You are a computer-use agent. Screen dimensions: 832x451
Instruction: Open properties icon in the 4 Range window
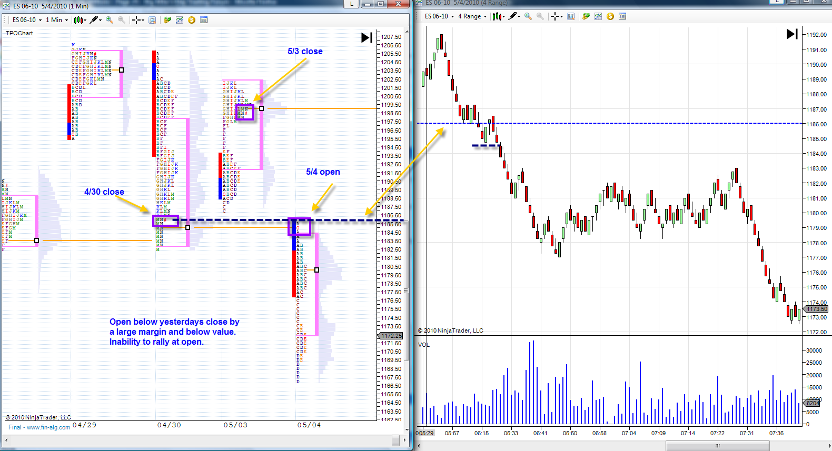point(622,16)
